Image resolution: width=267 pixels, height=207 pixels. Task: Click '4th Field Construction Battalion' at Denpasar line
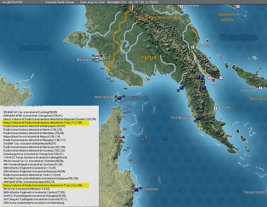tap(41, 179)
